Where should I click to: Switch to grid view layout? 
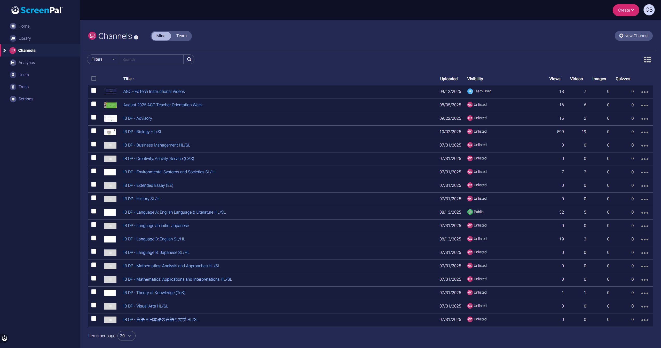(648, 59)
